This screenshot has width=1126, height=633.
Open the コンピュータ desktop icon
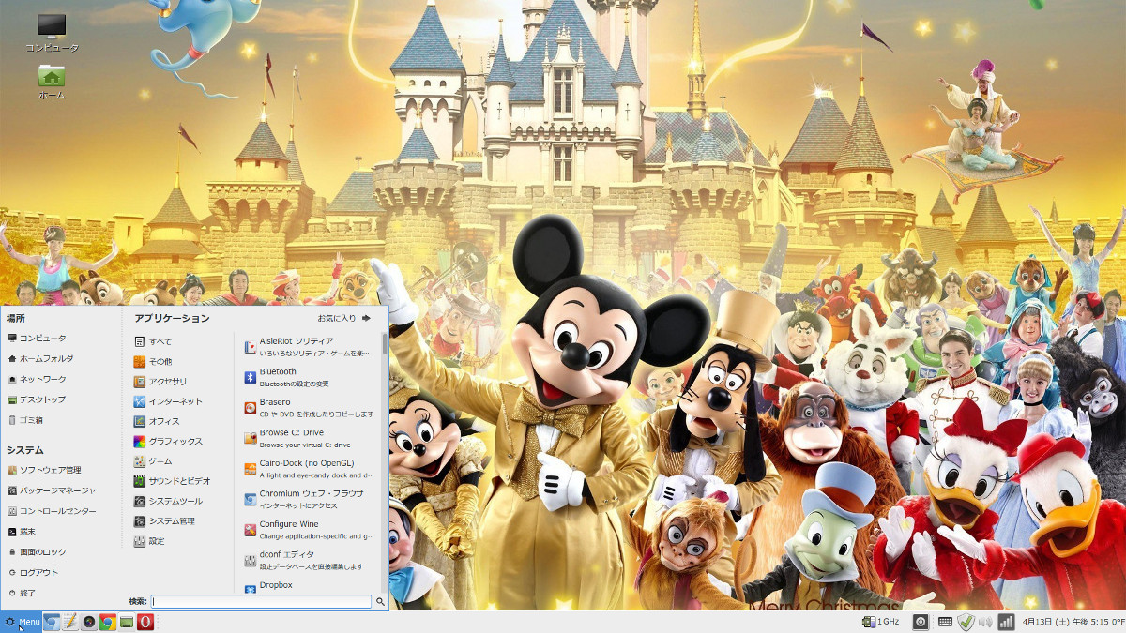point(52,33)
